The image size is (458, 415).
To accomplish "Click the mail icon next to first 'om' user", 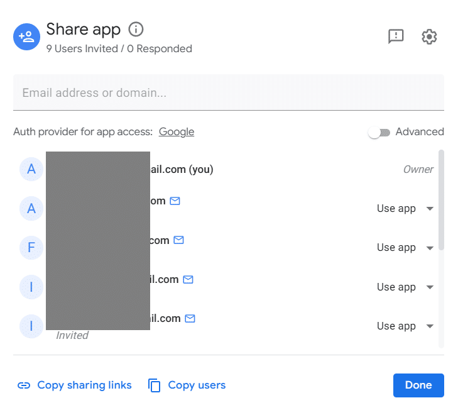I will pos(175,201).
